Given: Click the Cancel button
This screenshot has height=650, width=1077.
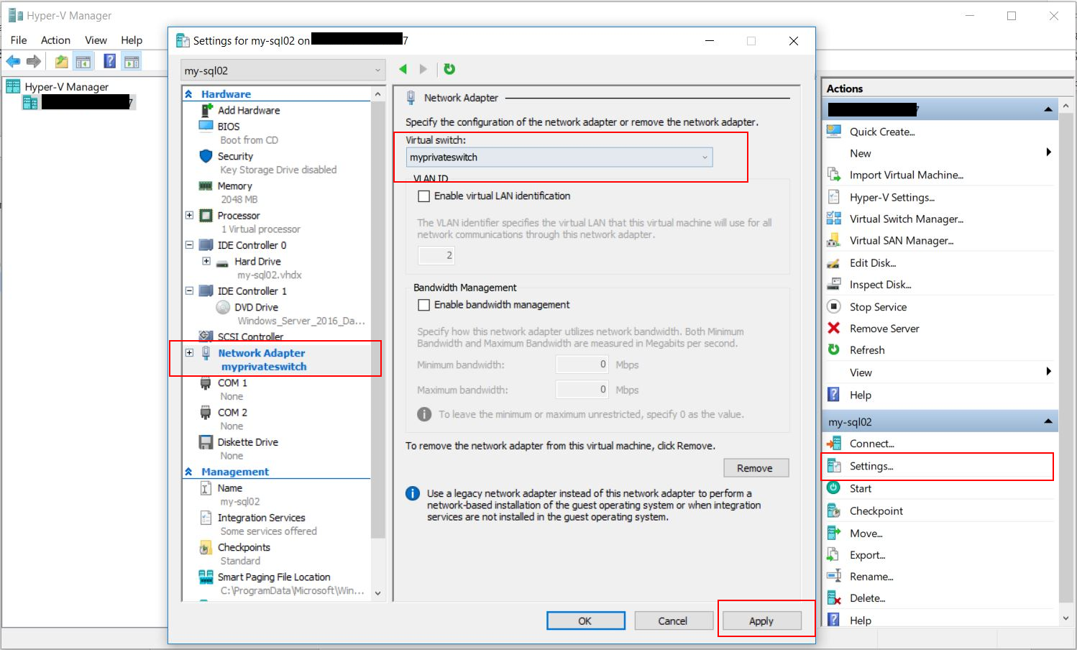Looking at the screenshot, I should 673,621.
